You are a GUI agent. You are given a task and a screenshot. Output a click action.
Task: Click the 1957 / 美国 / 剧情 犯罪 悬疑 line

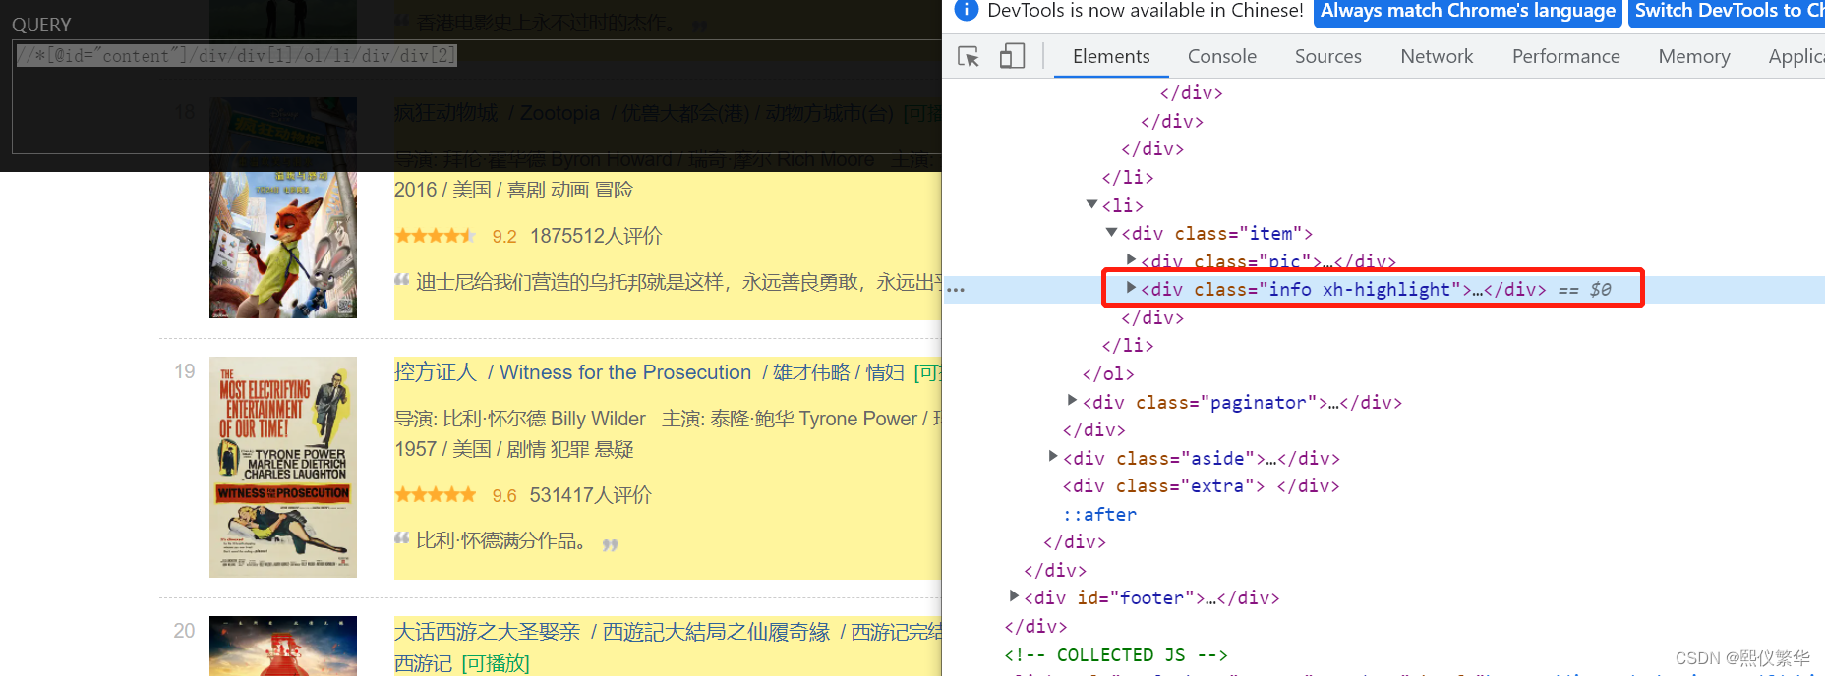tap(513, 449)
